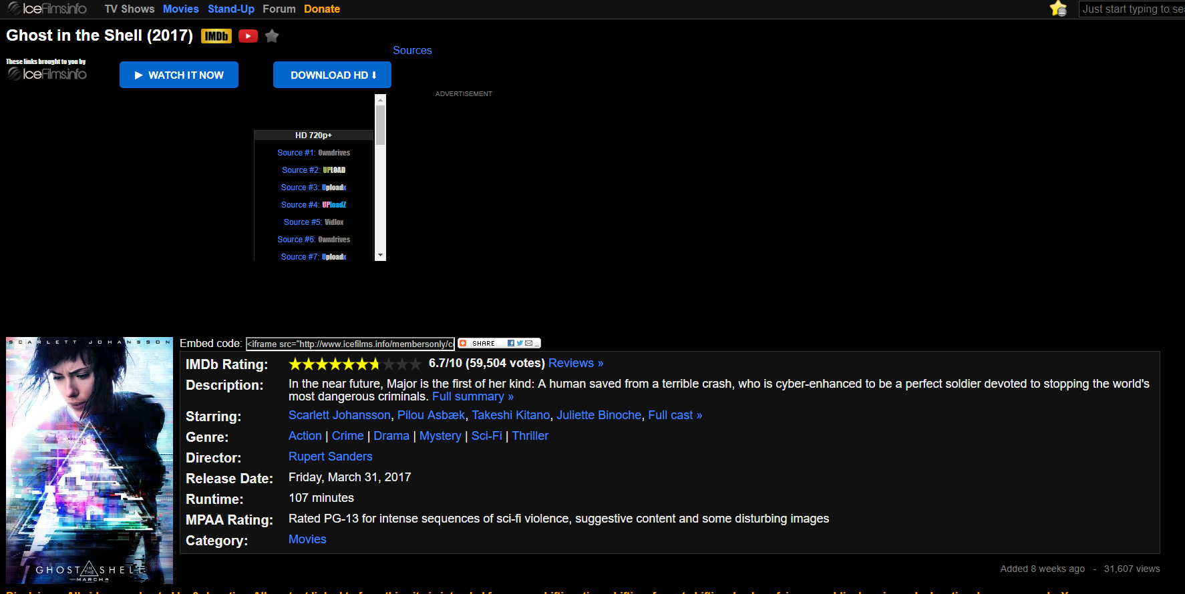Viewport: 1185px width, 594px height.
Task: Share on Twitter via share bar
Action: 520,344
